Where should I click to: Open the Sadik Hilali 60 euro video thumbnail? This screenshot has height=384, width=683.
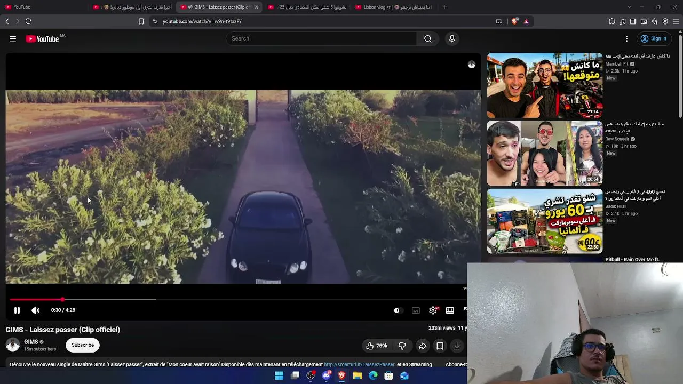click(x=544, y=221)
